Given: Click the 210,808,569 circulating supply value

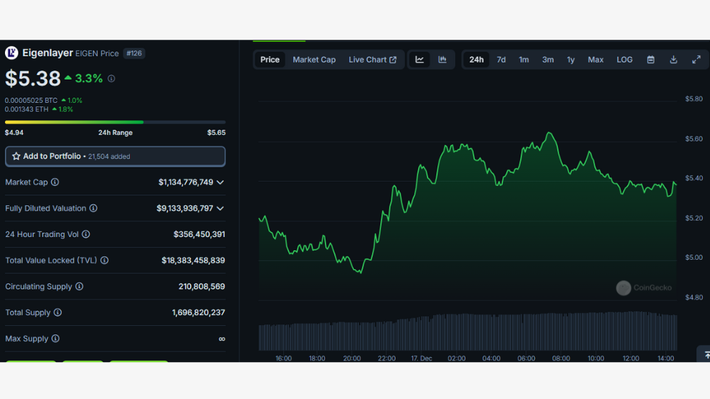Looking at the screenshot, I should pyautogui.click(x=202, y=286).
